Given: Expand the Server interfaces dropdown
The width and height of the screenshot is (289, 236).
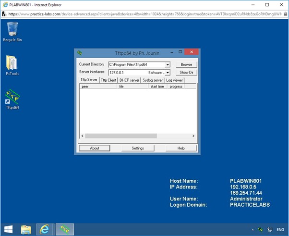Looking at the screenshot, I should (168, 73).
